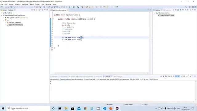This screenshot has width=197, height=111.
Task: Click Remove Launch X icon in Console
Action: point(163,76)
